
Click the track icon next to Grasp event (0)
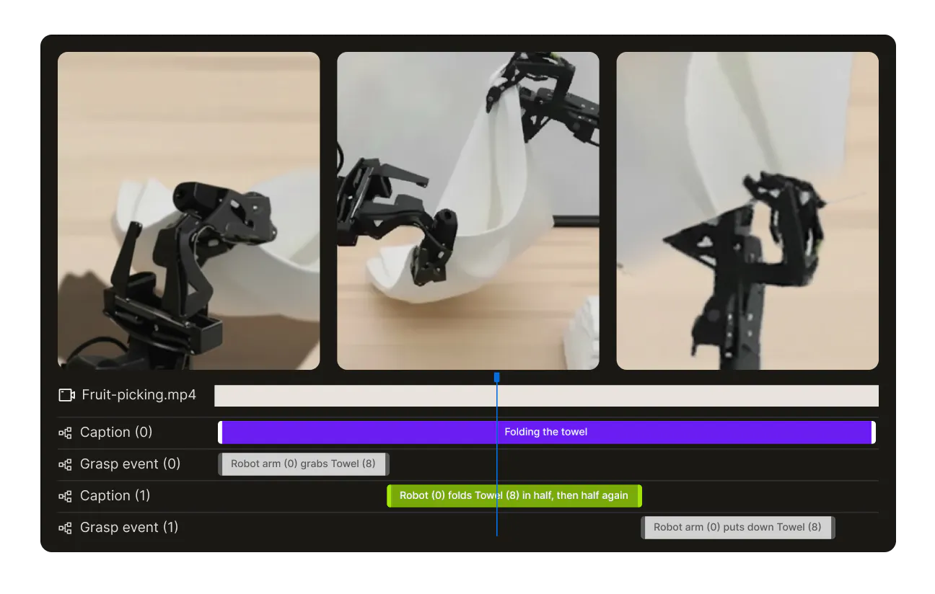pyautogui.click(x=65, y=464)
